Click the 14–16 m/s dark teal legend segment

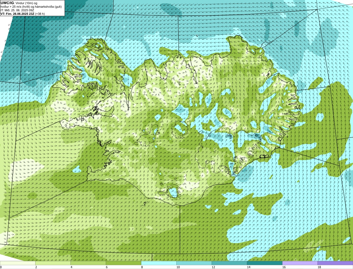click(x=265, y=263)
